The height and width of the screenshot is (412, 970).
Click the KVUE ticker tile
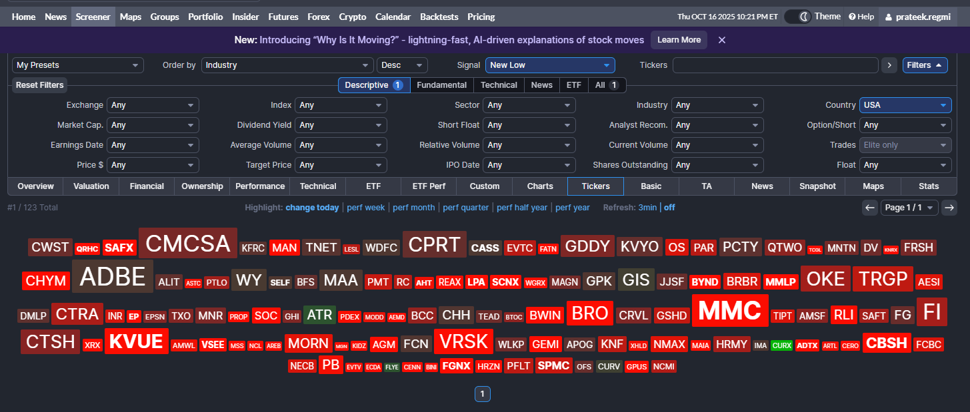click(137, 341)
